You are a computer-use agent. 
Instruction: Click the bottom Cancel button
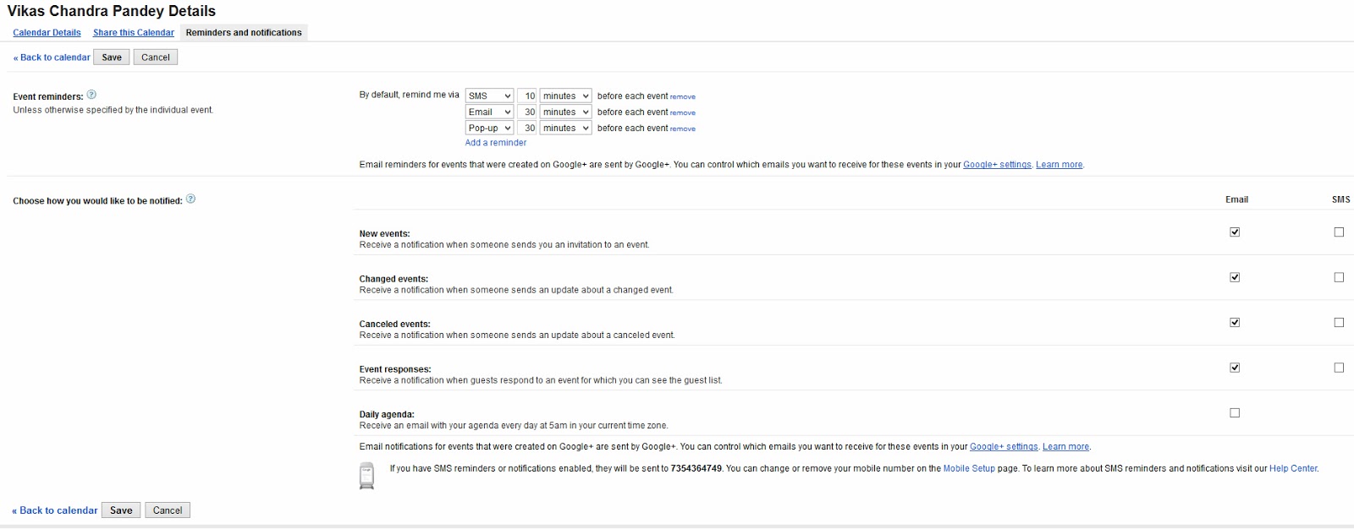click(x=168, y=510)
